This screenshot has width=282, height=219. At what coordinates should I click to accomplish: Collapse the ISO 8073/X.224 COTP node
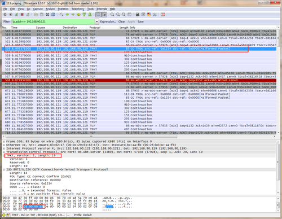4,169
